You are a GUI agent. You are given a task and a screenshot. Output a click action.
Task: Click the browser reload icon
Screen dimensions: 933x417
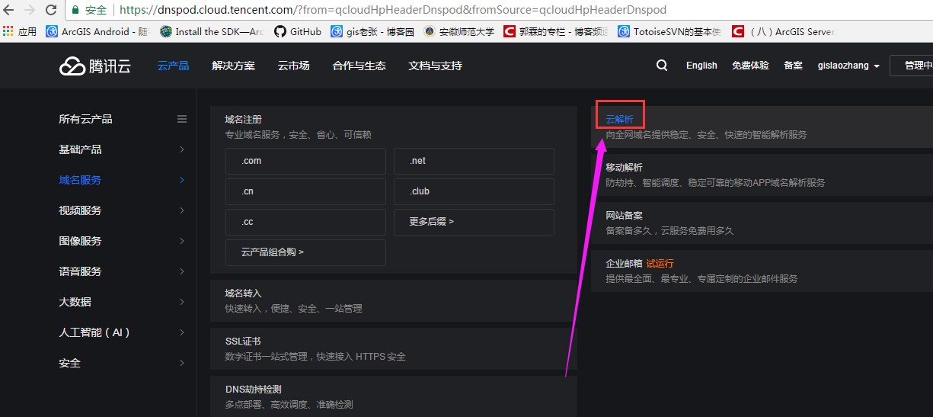(51, 11)
